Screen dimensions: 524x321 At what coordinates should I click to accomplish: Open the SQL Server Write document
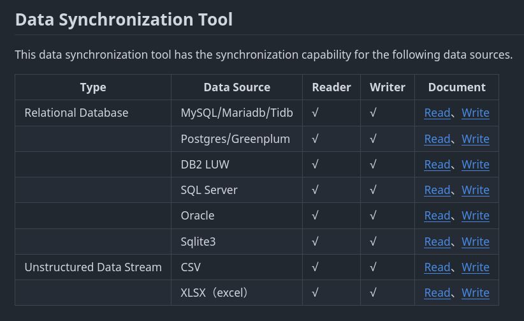[475, 190]
